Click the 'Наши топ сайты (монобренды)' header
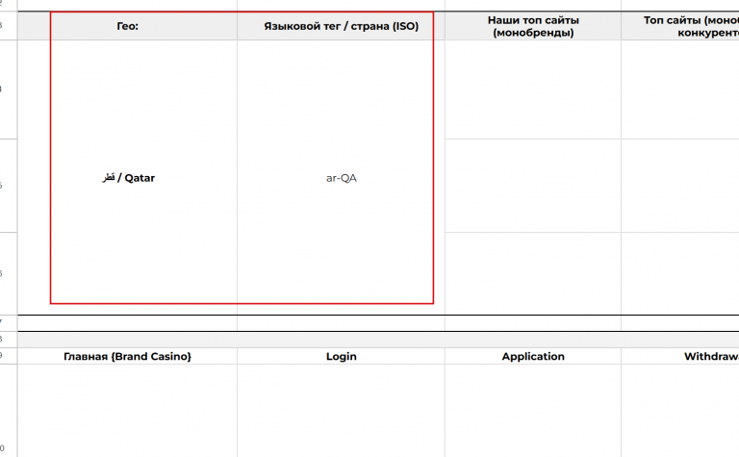The width and height of the screenshot is (739, 457). point(533,26)
